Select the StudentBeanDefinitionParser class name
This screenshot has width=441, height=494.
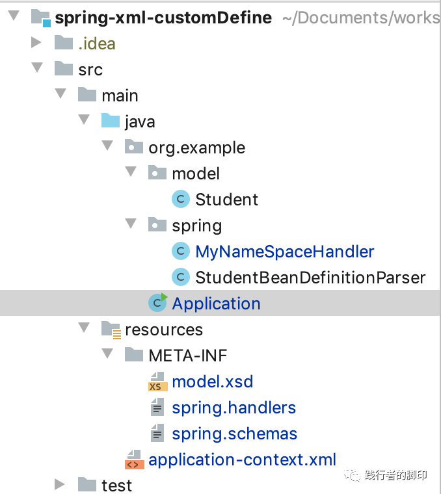pyautogui.click(x=310, y=278)
